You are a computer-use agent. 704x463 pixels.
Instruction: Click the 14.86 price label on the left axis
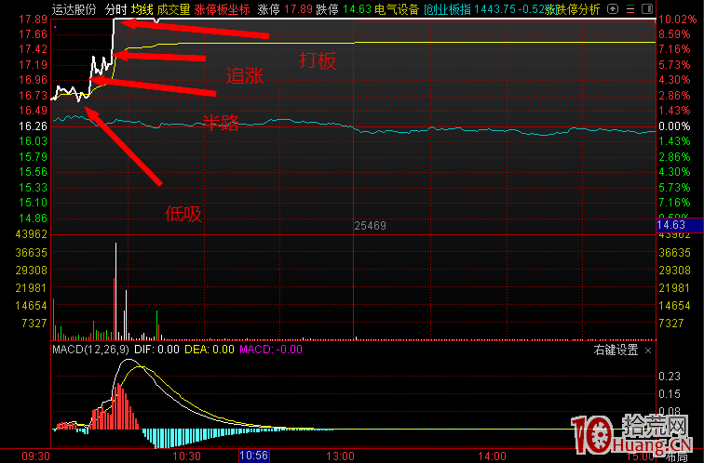(x=33, y=218)
